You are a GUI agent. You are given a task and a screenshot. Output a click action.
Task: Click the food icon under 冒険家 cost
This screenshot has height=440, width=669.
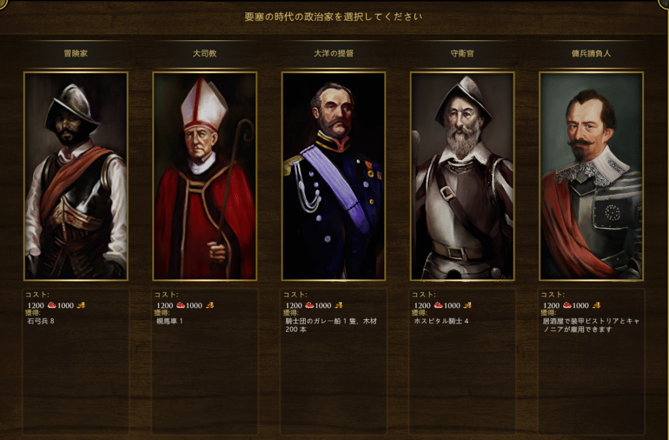52,306
